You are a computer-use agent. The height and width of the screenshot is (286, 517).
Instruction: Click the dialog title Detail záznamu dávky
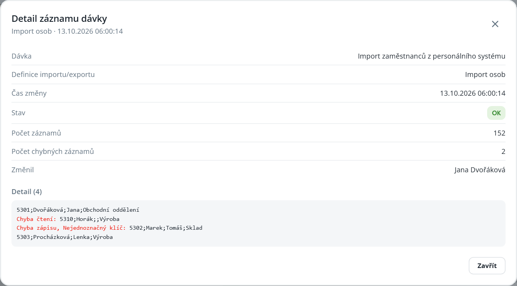click(59, 18)
